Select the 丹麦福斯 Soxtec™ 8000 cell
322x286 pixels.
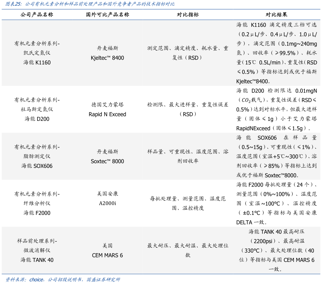[x=108, y=156]
